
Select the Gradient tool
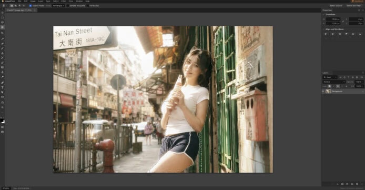2,67
